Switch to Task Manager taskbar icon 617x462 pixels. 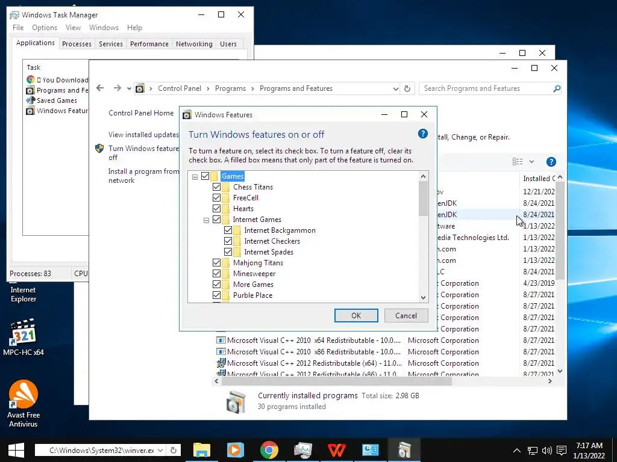click(x=303, y=450)
